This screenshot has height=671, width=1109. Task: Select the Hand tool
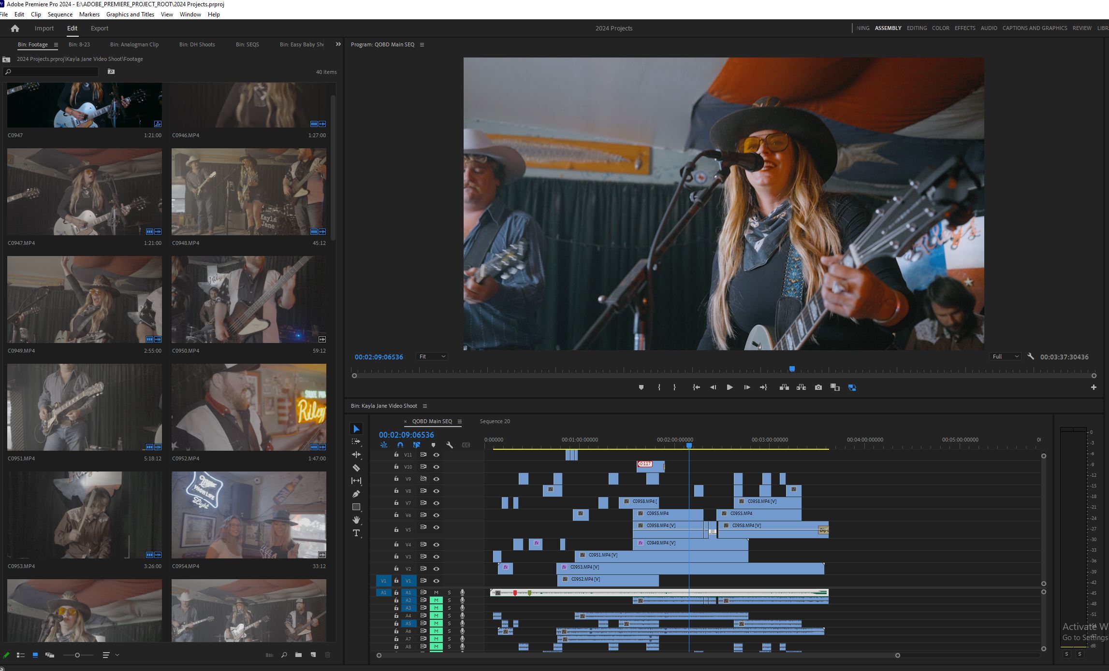[356, 520]
